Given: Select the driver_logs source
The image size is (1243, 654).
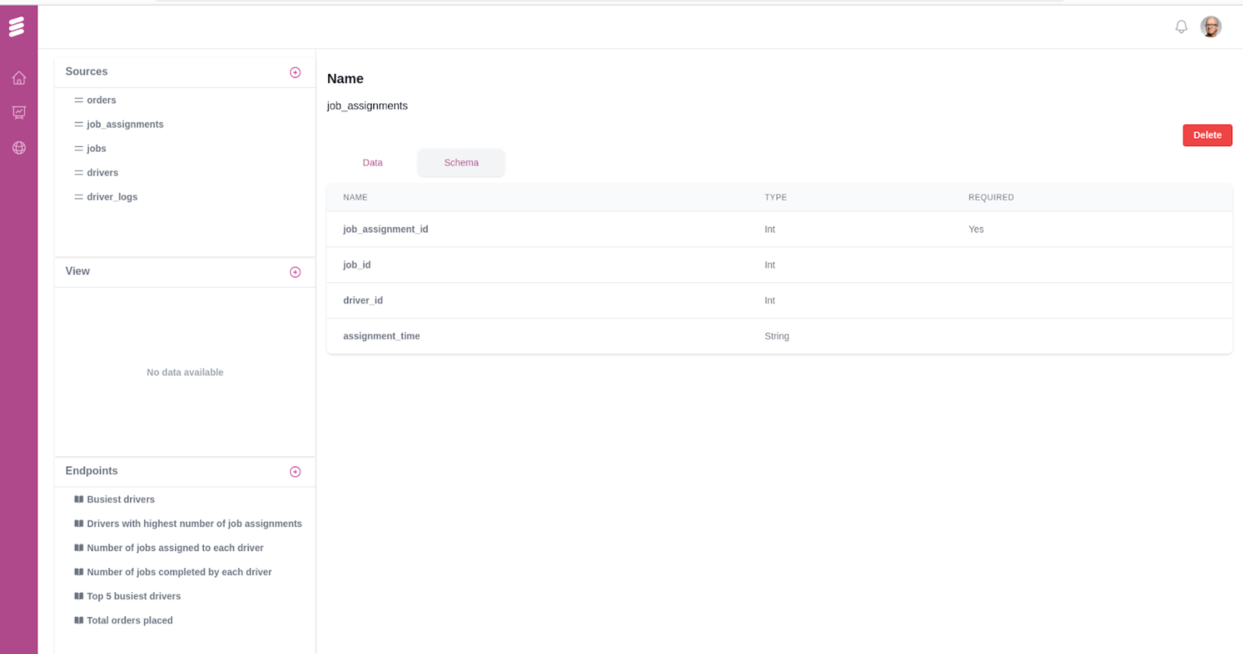Looking at the screenshot, I should tap(112, 196).
